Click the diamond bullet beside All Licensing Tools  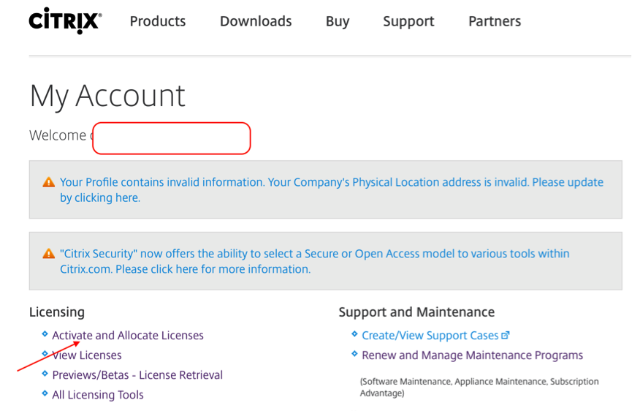[x=45, y=394]
